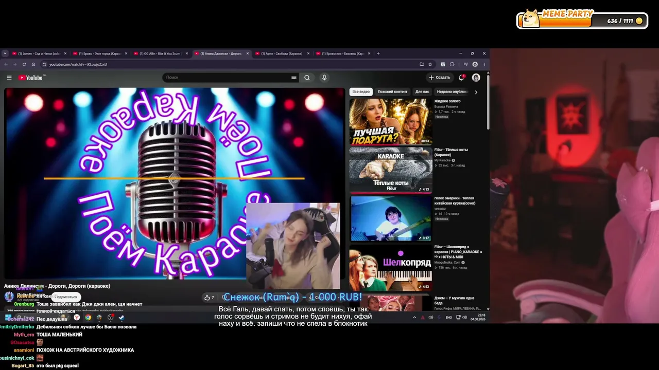Open Steam from the taskbar

[x=122, y=318]
